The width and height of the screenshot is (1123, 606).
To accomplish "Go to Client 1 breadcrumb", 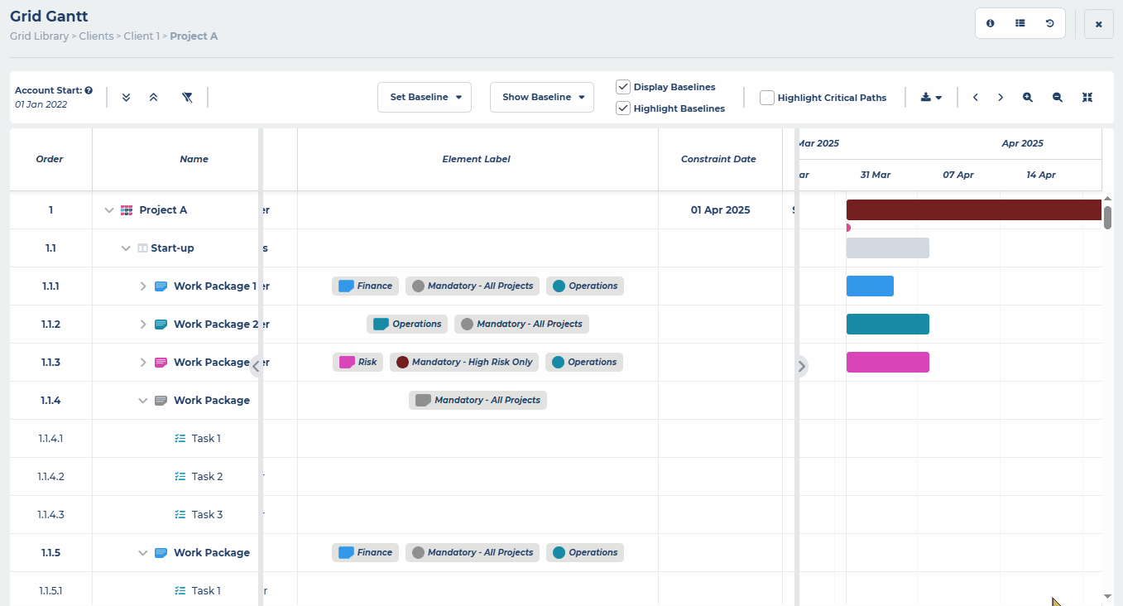I will pos(142,36).
